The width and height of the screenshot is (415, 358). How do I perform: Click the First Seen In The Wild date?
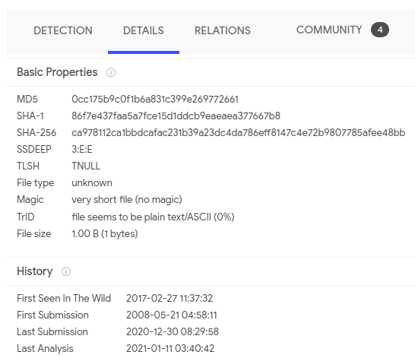169,298
